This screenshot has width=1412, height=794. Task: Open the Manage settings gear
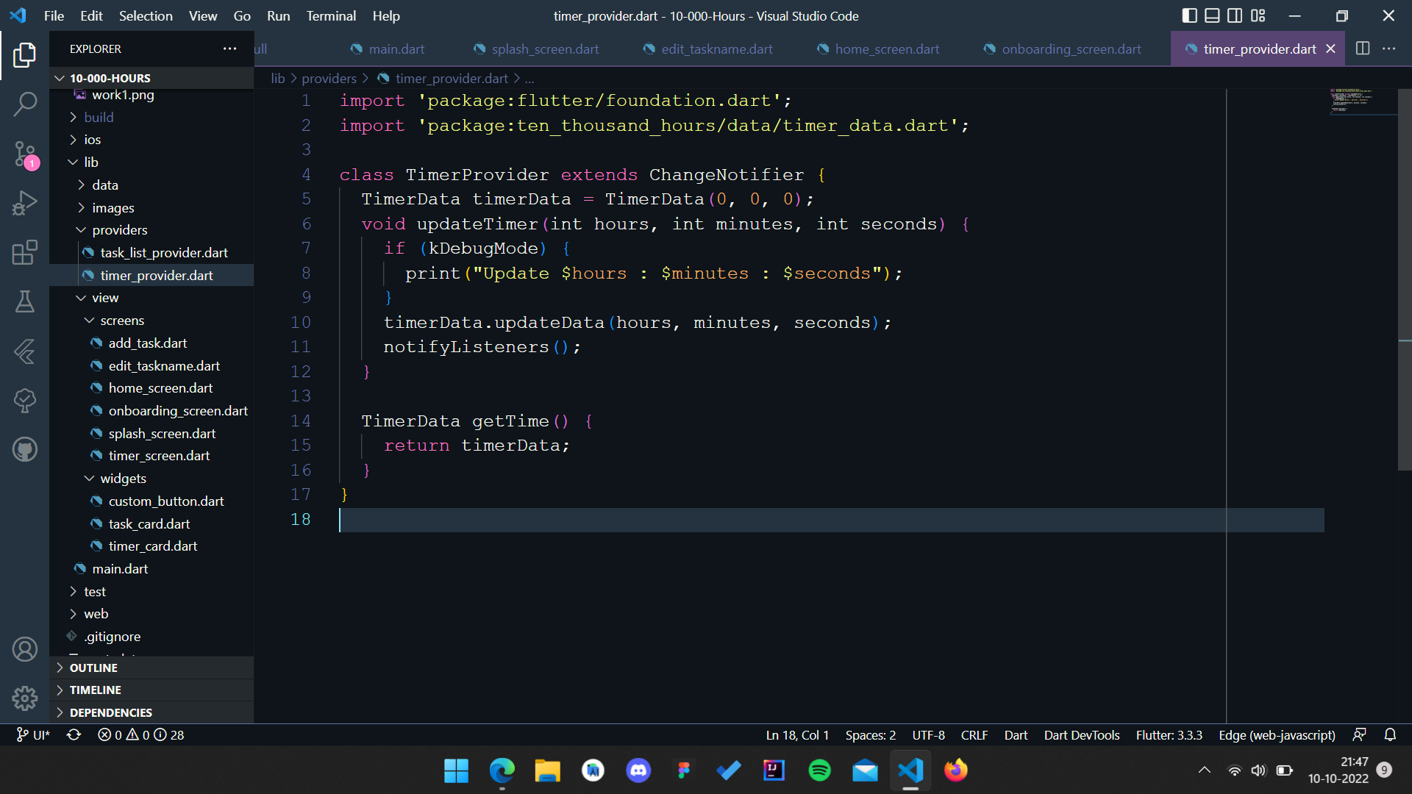[x=25, y=698]
